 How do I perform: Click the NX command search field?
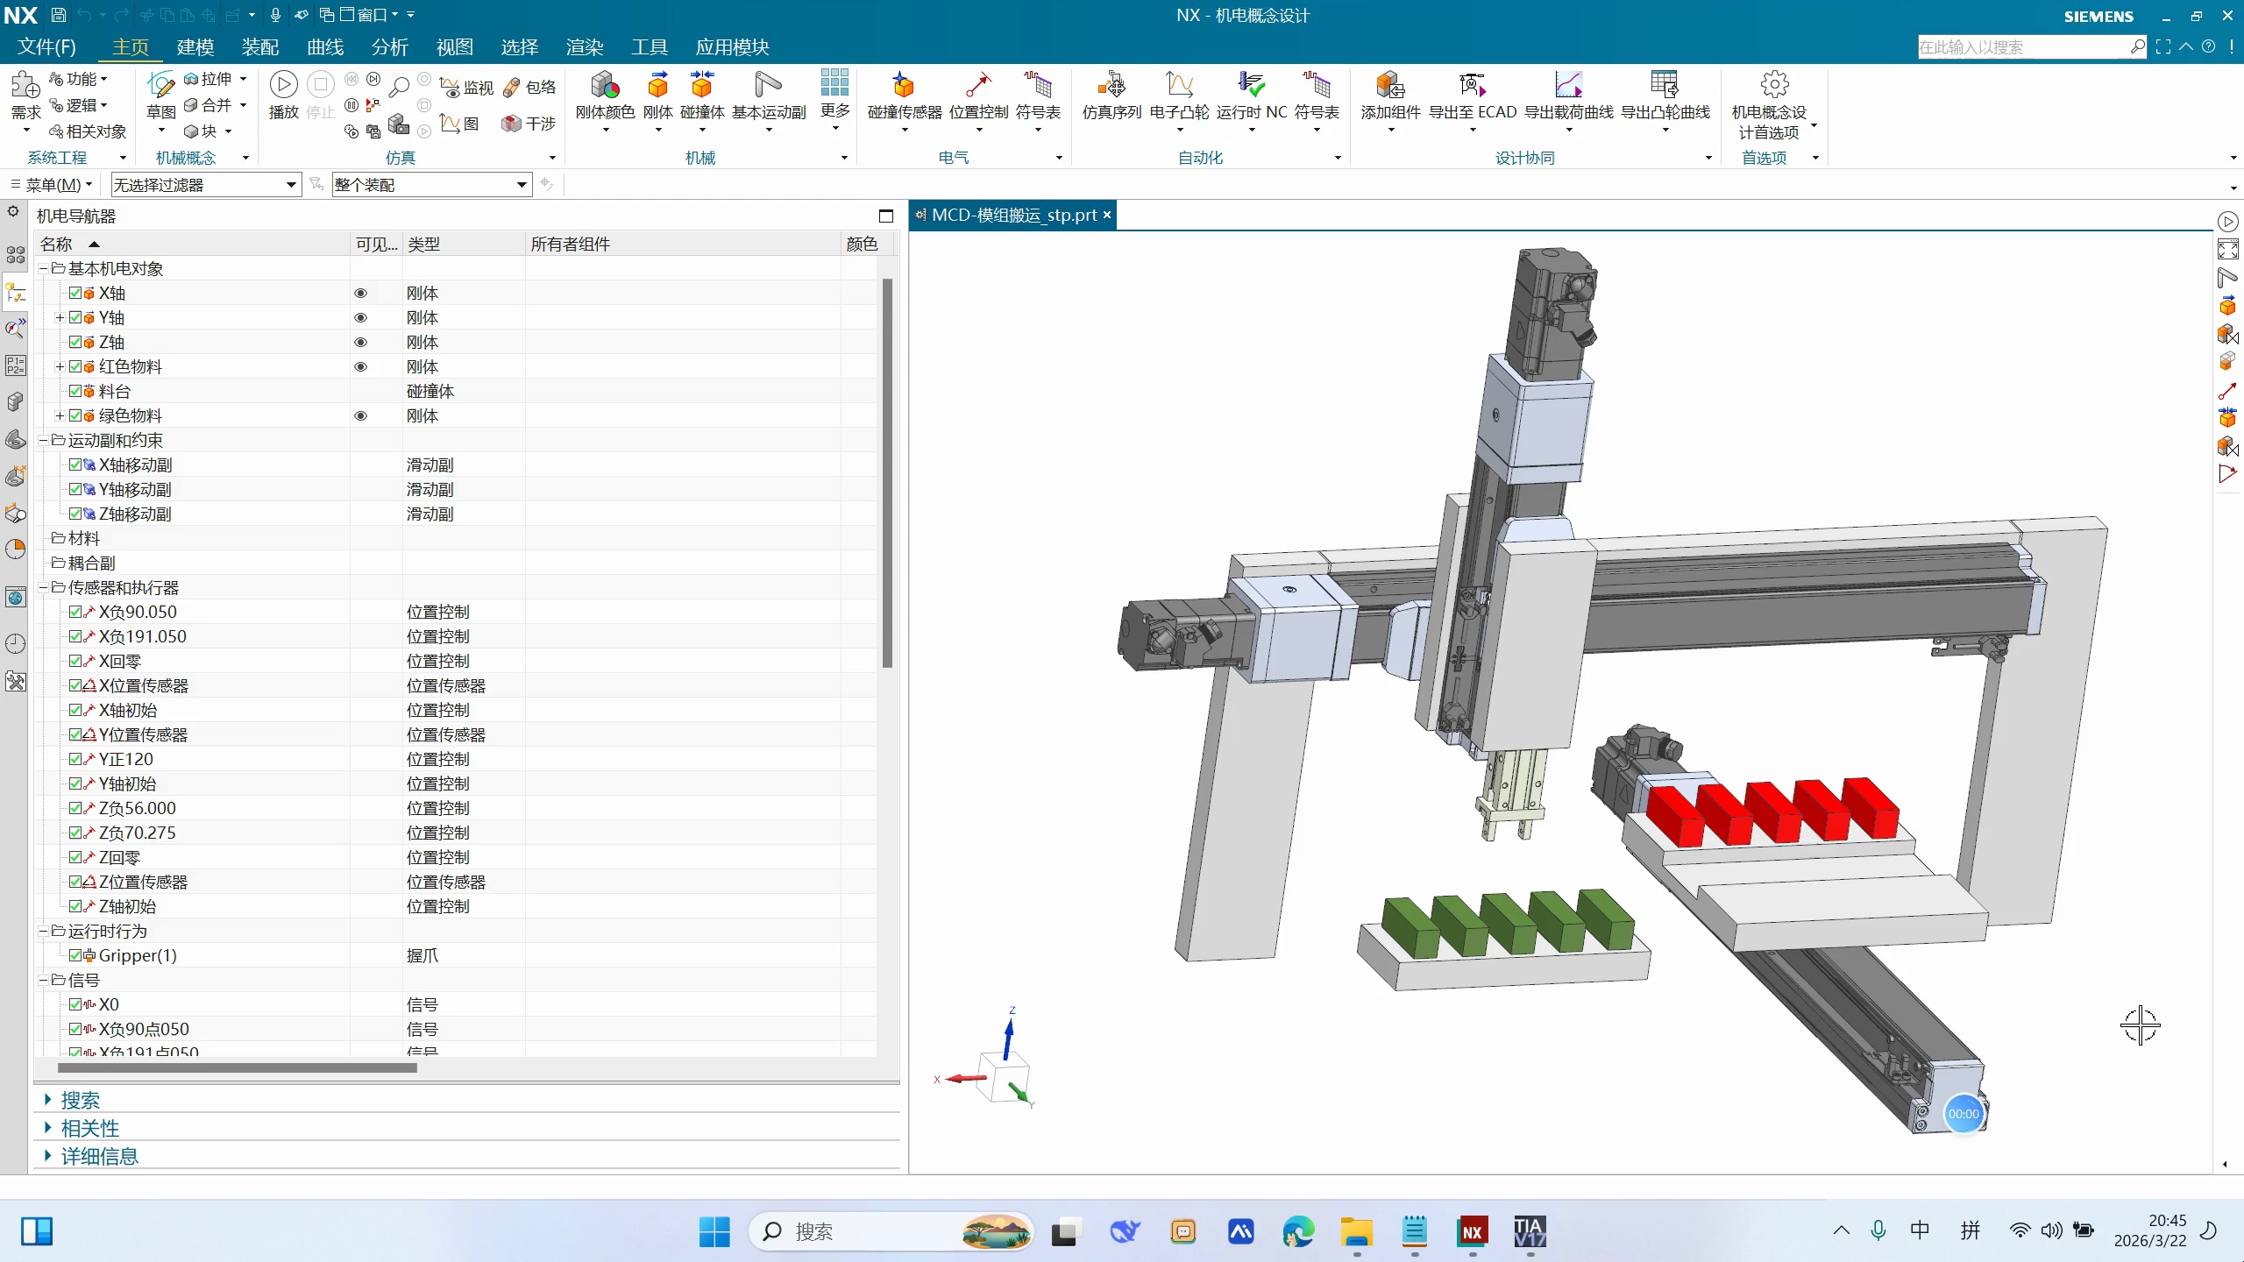2023,46
